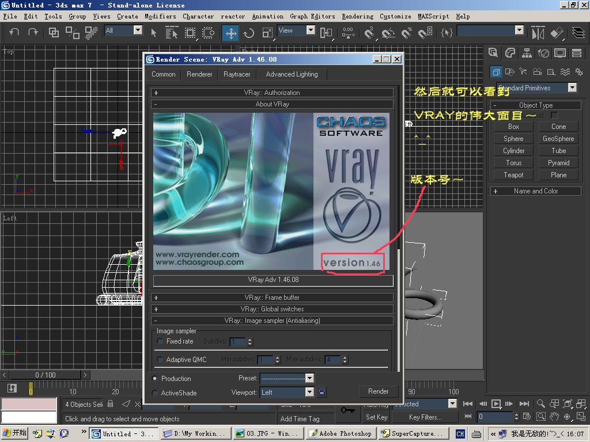Viewport: 590px width, 442px height.
Task: Open Select by Name tool
Action: click(172, 33)
